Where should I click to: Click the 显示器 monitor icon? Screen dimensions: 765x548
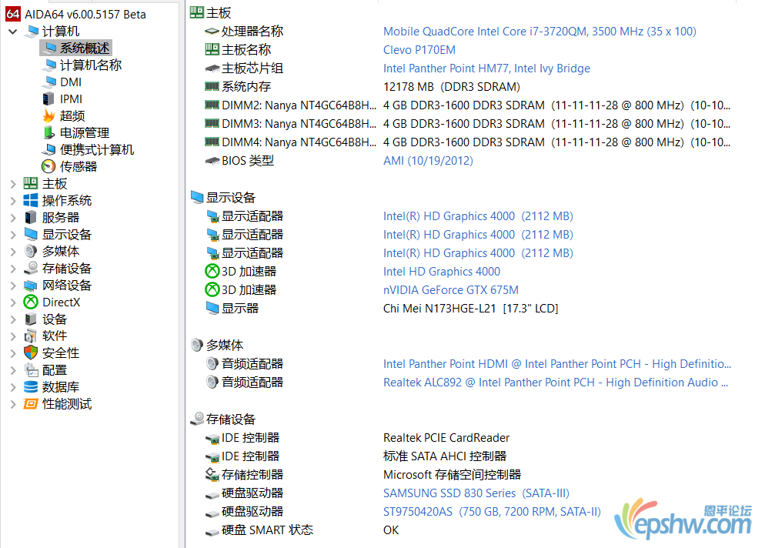point(212,308)
